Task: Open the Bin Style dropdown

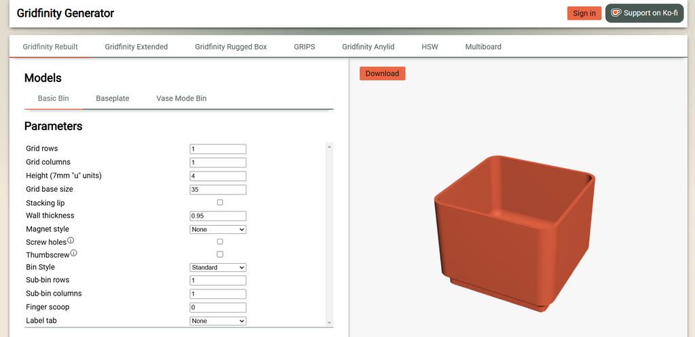Action: click(x=218, y=267)
